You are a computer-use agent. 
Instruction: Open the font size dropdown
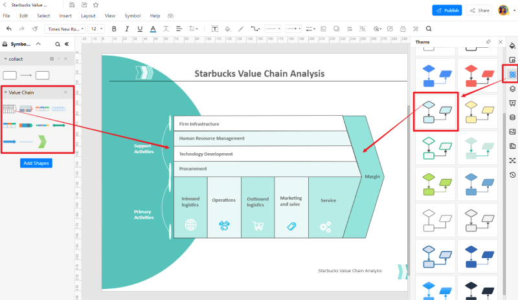[96, 28]
